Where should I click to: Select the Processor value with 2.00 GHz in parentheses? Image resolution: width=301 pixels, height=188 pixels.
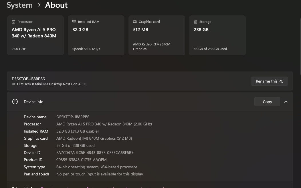(x=104, y=124)
